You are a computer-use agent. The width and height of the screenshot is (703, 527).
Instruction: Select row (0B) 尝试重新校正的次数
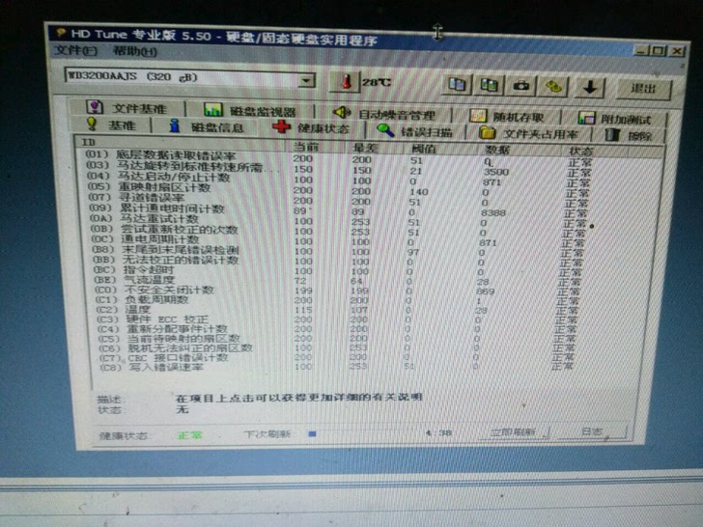370,231
